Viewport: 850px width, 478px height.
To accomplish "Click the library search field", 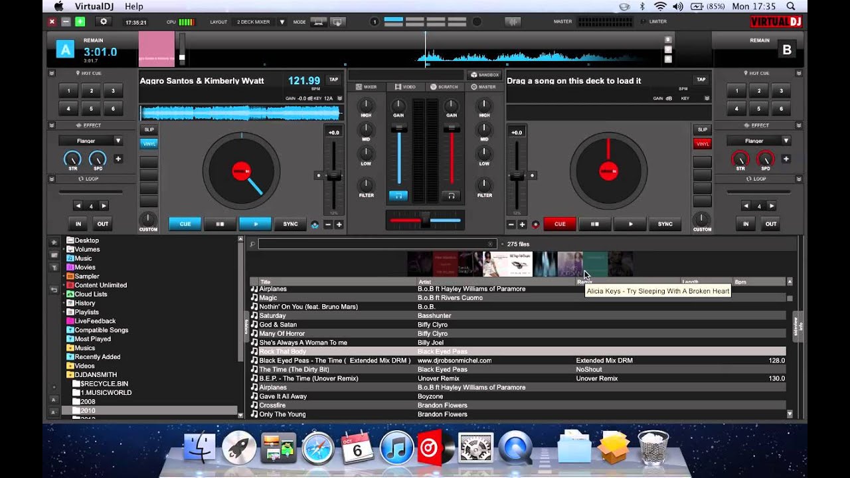I will pyautogui.click(x=377, y=244).
